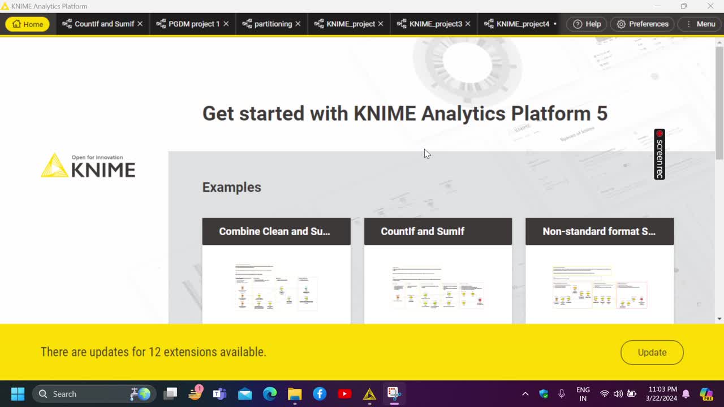Open the Snipping Tool taskbar icon

[x=394, y=394]
